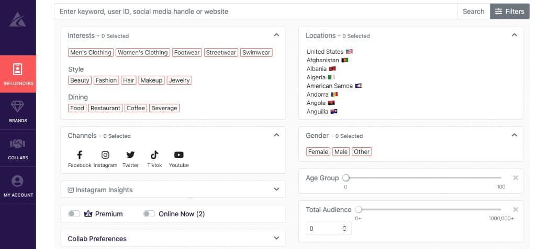Viewport: 536px width, 249px height.
Task: Open the My Account sidebar section
Action: pos(18,185)
